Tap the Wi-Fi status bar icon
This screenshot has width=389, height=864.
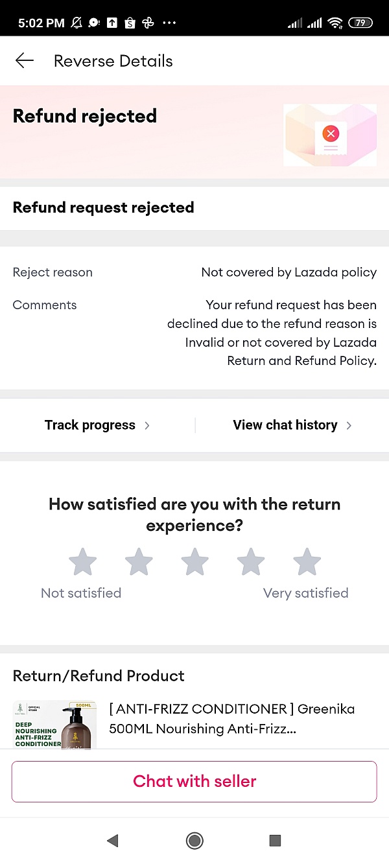point(335,23)
